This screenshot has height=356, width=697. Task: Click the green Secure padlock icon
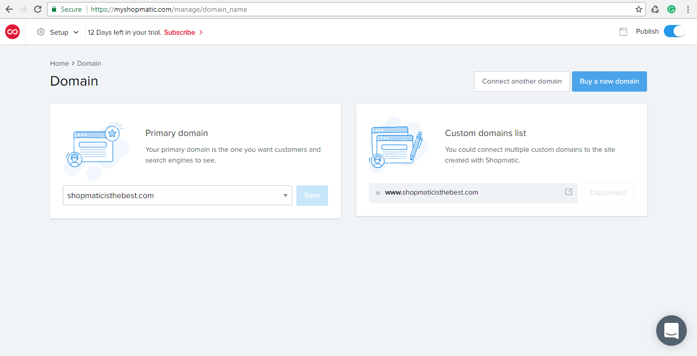click(x=54, y=9)
